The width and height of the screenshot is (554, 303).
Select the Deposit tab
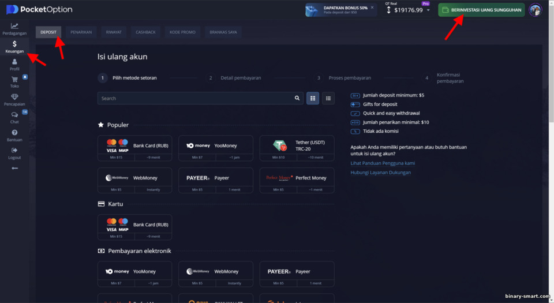[48, 32]
